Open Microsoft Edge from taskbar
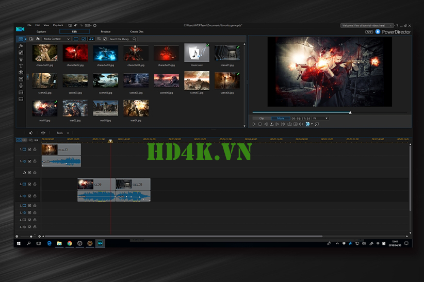Screen dimensions: 424x282 click(x=49, y=243)
